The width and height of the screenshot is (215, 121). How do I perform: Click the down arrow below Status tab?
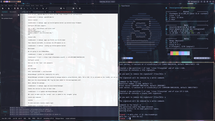coord(5,115)
